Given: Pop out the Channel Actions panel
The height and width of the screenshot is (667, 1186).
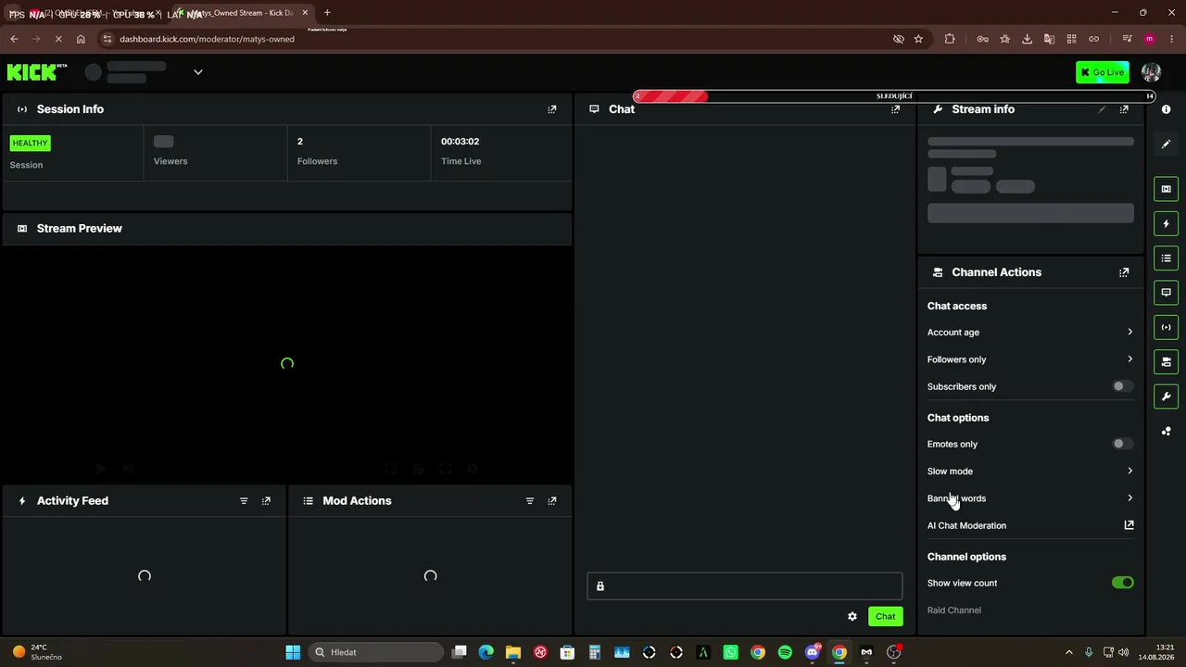Looking at the screenshot, I should click(1124, 272).
